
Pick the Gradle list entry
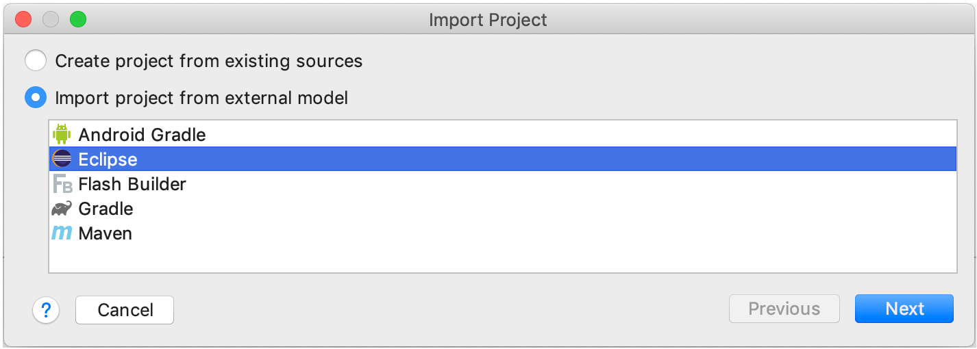(503, 209)
